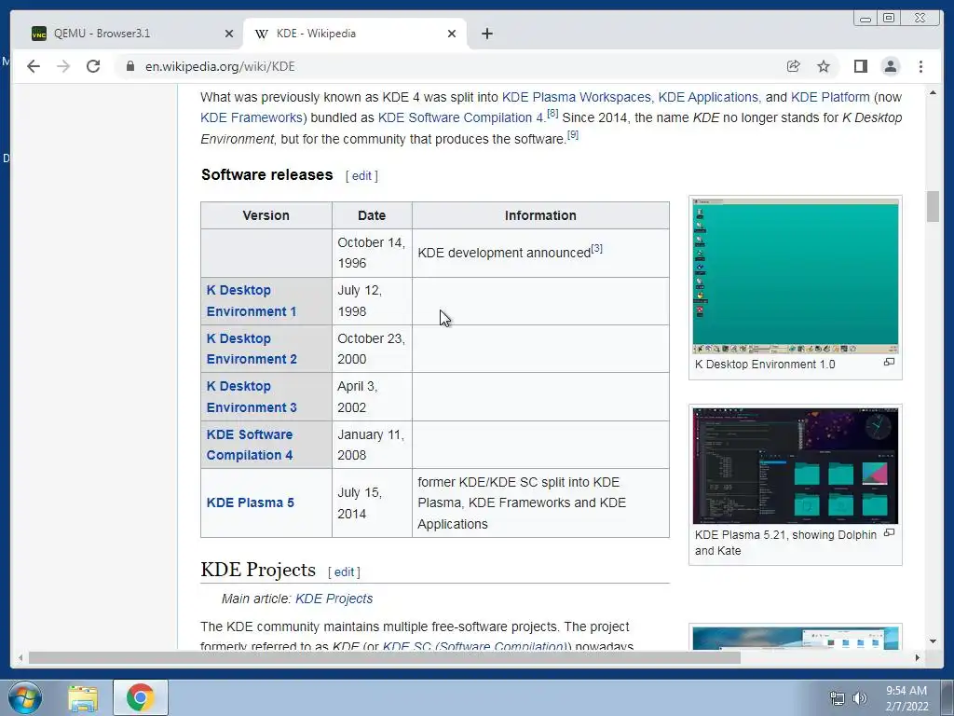
Task: Open the KDE Software Compilation 4 paragraph link
Action: (x=460, y=117)
